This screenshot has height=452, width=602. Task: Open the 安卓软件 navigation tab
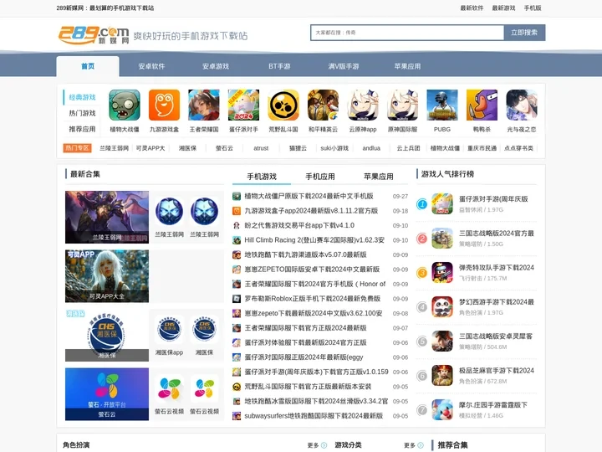(151, 66)
